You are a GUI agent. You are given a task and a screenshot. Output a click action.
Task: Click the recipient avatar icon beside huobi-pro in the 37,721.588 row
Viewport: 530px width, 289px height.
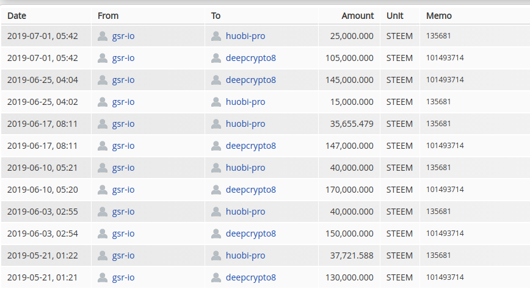point(216,255)
